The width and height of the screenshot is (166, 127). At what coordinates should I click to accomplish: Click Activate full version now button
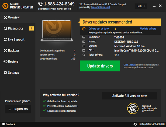coord(130,96)
